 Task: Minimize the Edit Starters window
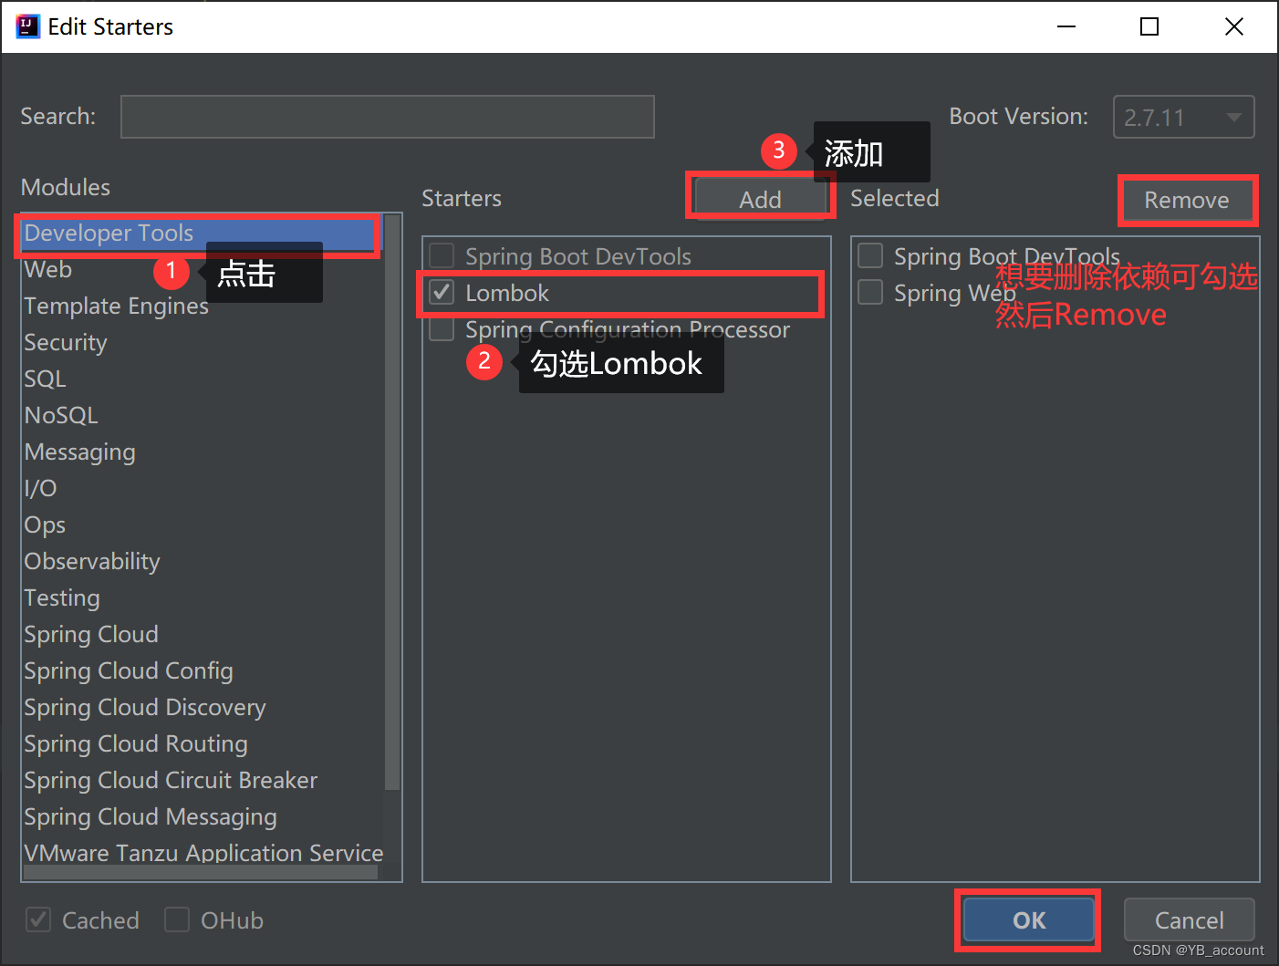point(1066,26)
